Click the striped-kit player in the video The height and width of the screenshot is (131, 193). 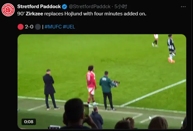click(x=171, y=49)
